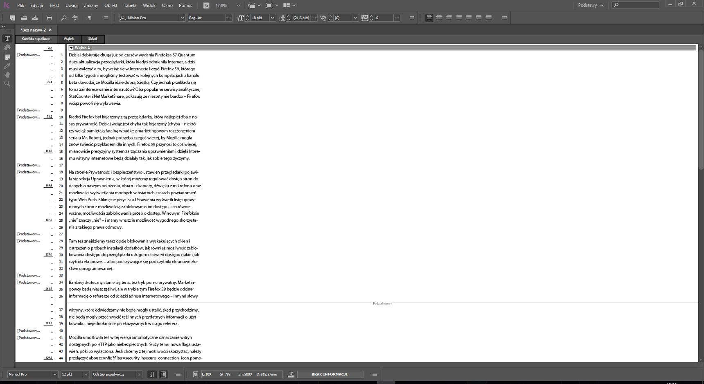Open the character toolbar options menu icon
Image resolution: width=704 pixels, height=384 pixels.
click(411, 18)
